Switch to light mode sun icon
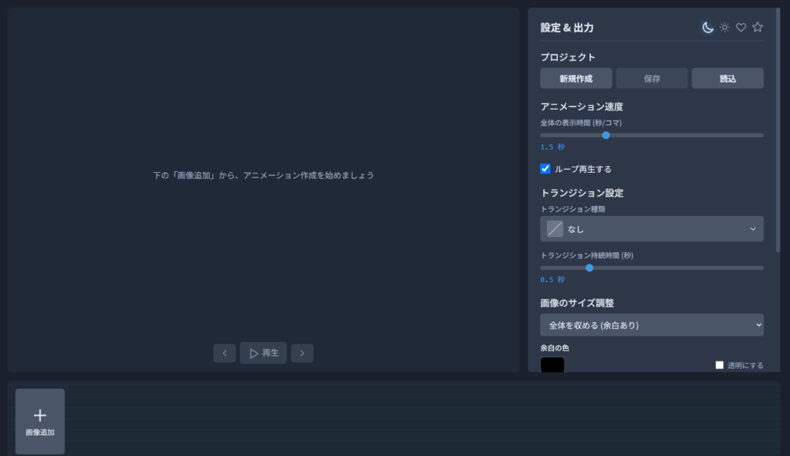This screenshot has width=790, height=456. point(724,27)
